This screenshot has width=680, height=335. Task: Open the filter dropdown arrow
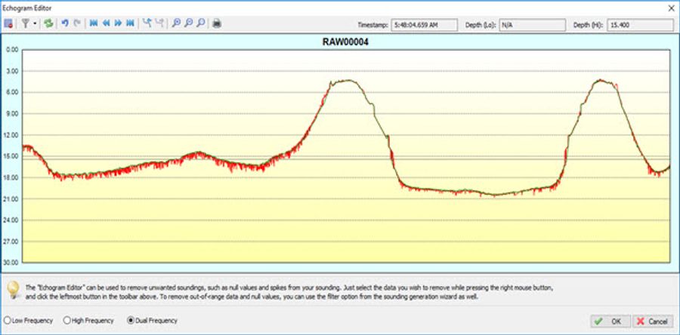pyautogui.click(x=35, y=24)
